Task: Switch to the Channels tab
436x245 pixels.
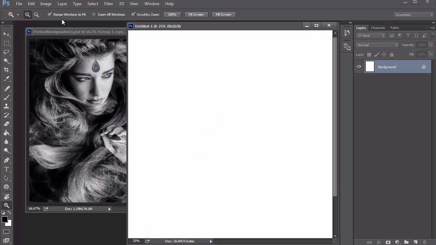Action: click(378, 28)
